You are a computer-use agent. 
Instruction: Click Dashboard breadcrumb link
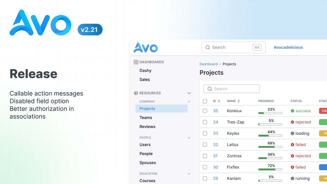point(208,64)
